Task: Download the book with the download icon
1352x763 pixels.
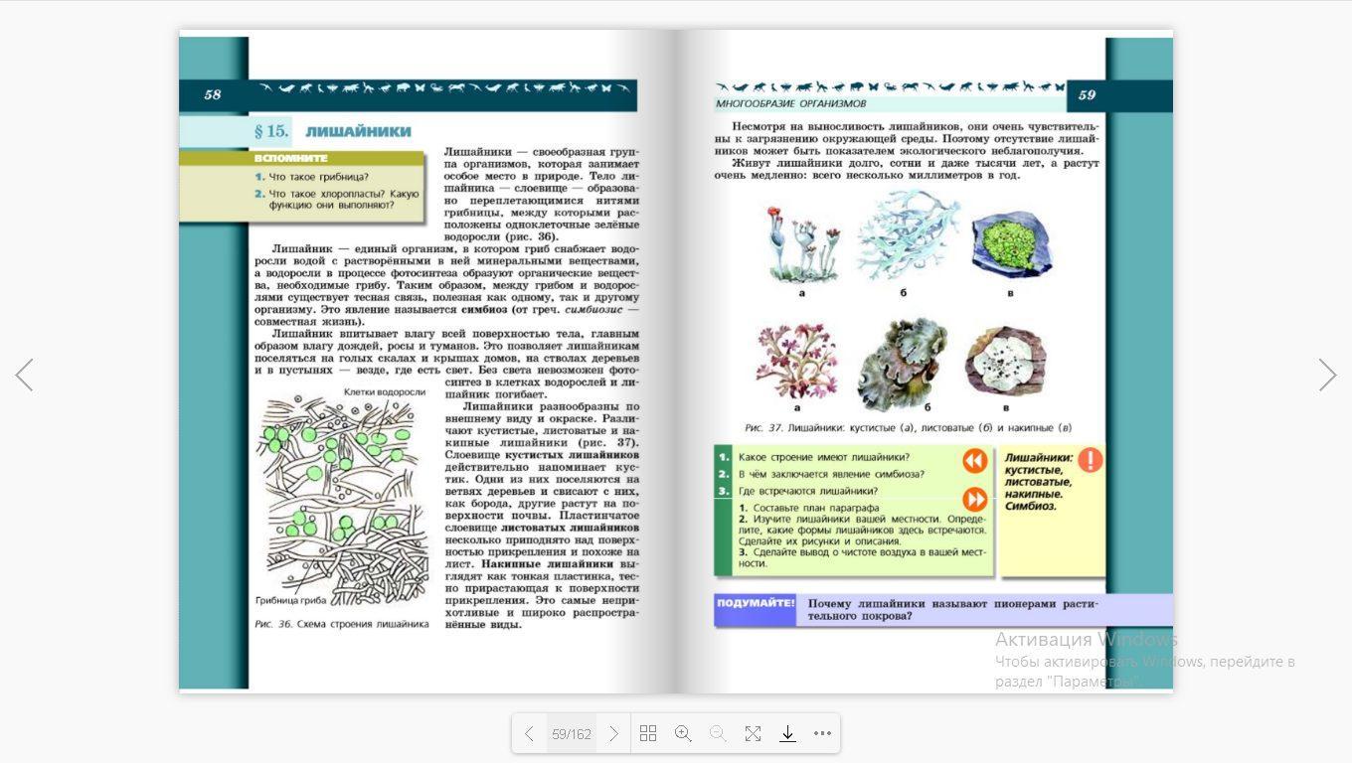Action: (787, 734)
